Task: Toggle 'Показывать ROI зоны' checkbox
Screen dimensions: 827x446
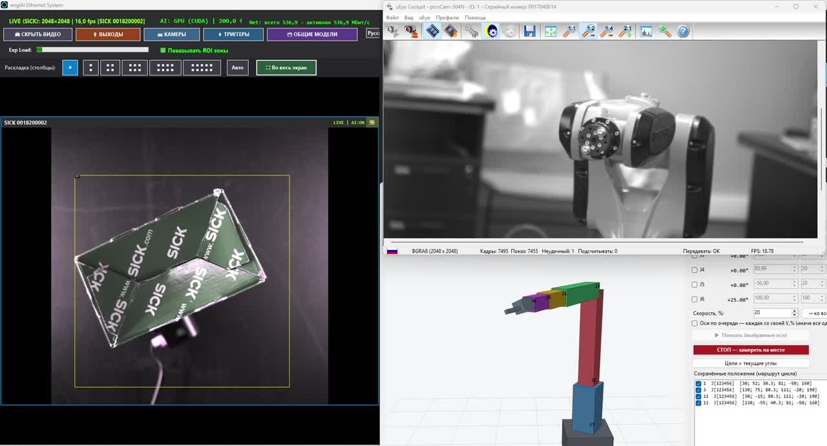Action: coord(163,50)
